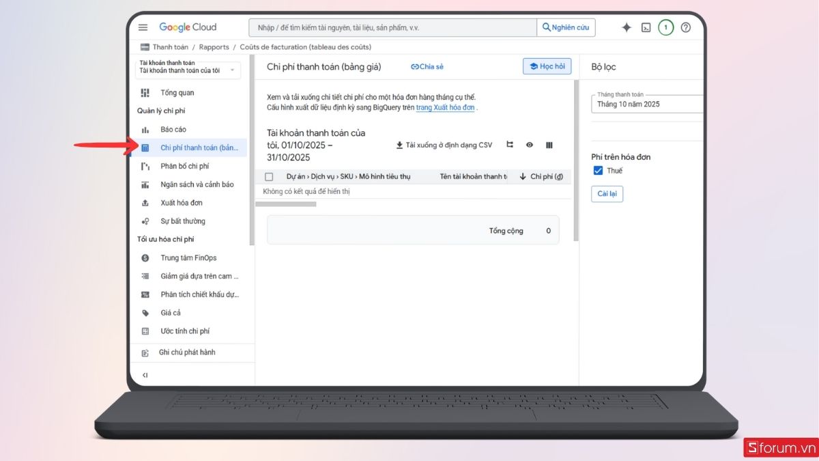Open Sự bất thường page
The image size is (819, 461).
tap(183, 221)
